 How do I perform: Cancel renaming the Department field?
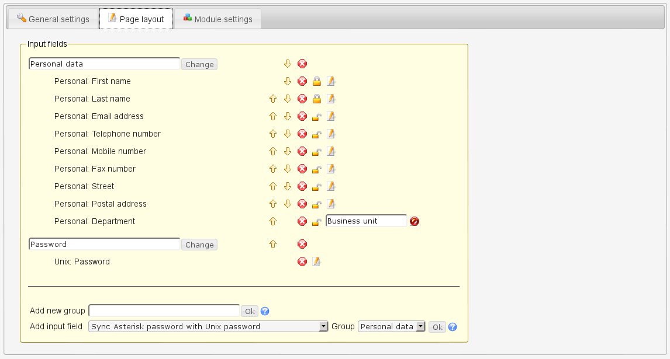point(415,221)
